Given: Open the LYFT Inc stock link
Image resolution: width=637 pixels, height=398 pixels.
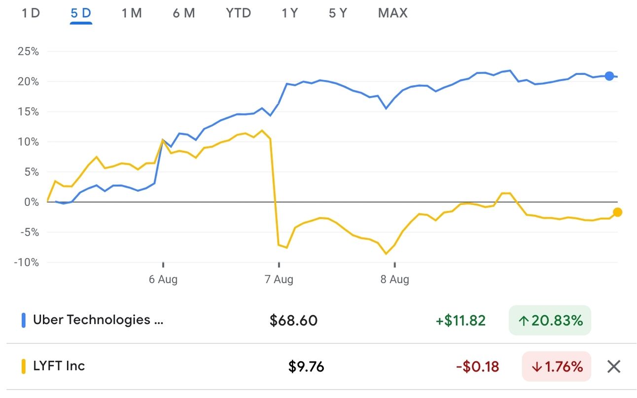Looking at the screenshot, I should (59, 366).
